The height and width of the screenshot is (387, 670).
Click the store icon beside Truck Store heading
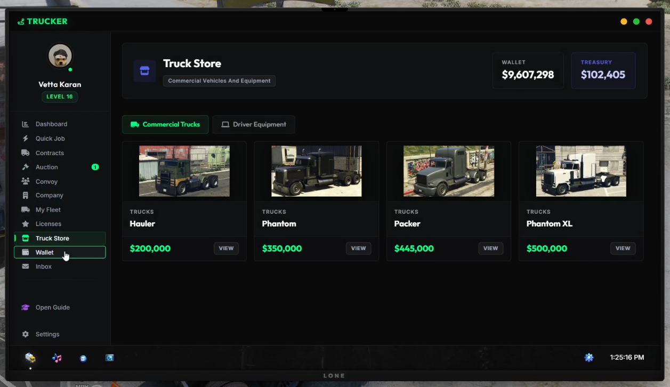point(144,71)
